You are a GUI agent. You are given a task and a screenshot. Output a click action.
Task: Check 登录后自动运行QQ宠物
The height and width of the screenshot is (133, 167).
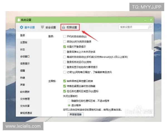tap(65, 62)
